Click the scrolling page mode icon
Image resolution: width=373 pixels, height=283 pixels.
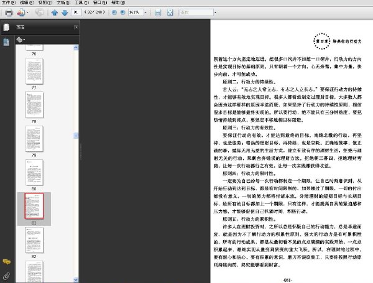click(x=158, y=12)
